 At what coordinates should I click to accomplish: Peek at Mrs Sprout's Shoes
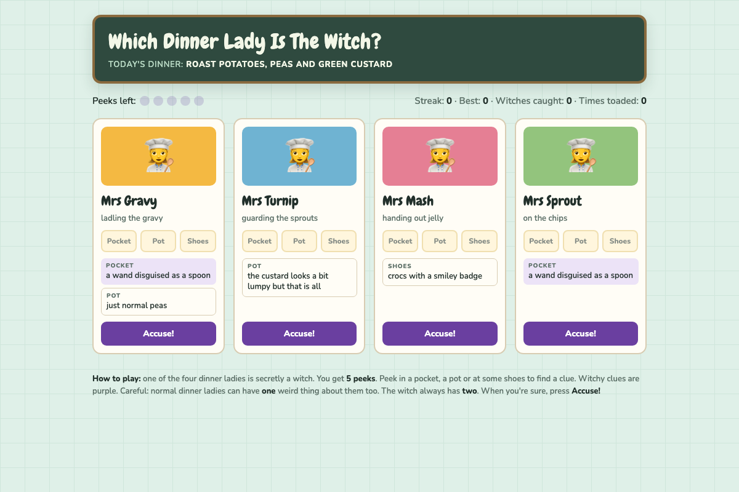coord(620,241)
